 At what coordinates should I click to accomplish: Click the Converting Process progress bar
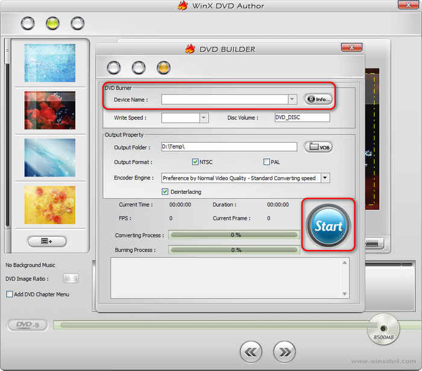tap(234, 235)
